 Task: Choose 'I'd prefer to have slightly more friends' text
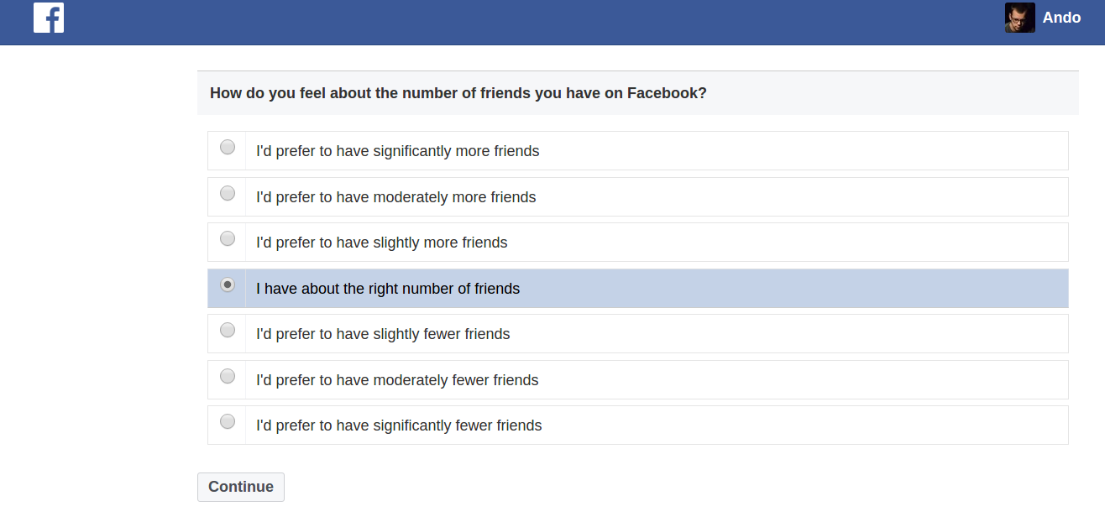(x=382, y=243)
